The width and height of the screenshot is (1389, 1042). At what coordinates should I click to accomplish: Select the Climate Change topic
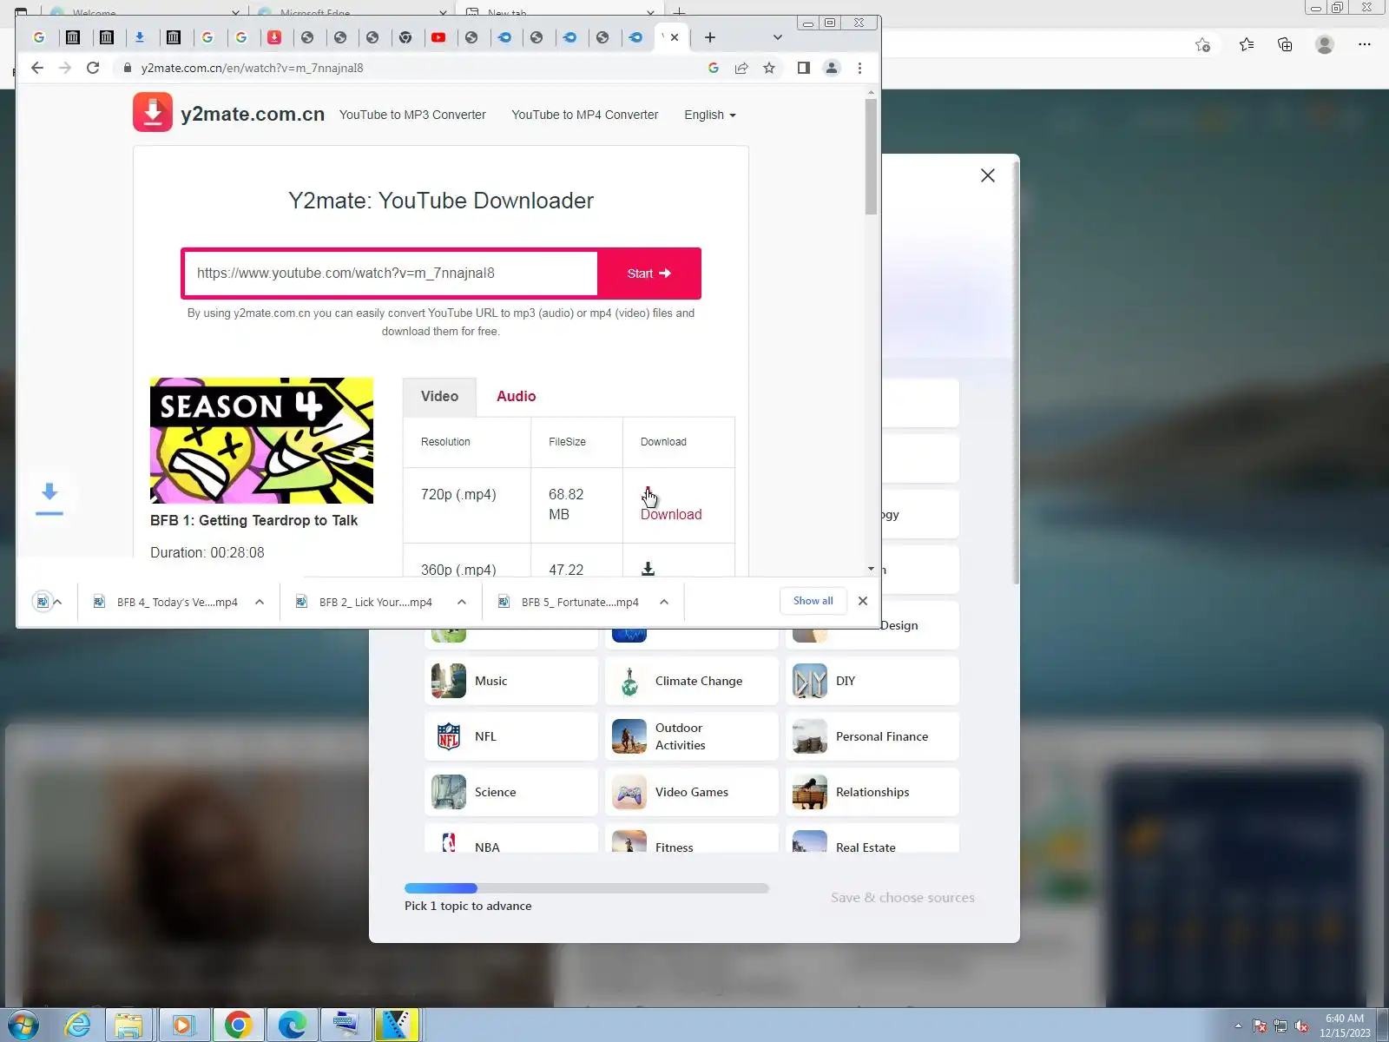692,681
